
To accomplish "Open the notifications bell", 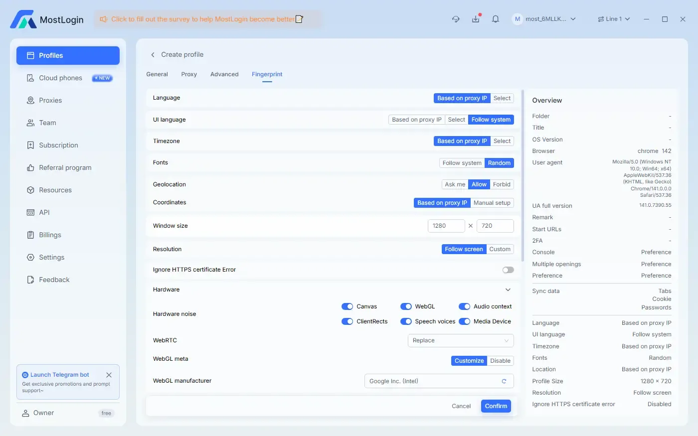I will click(x=495, y=18).
